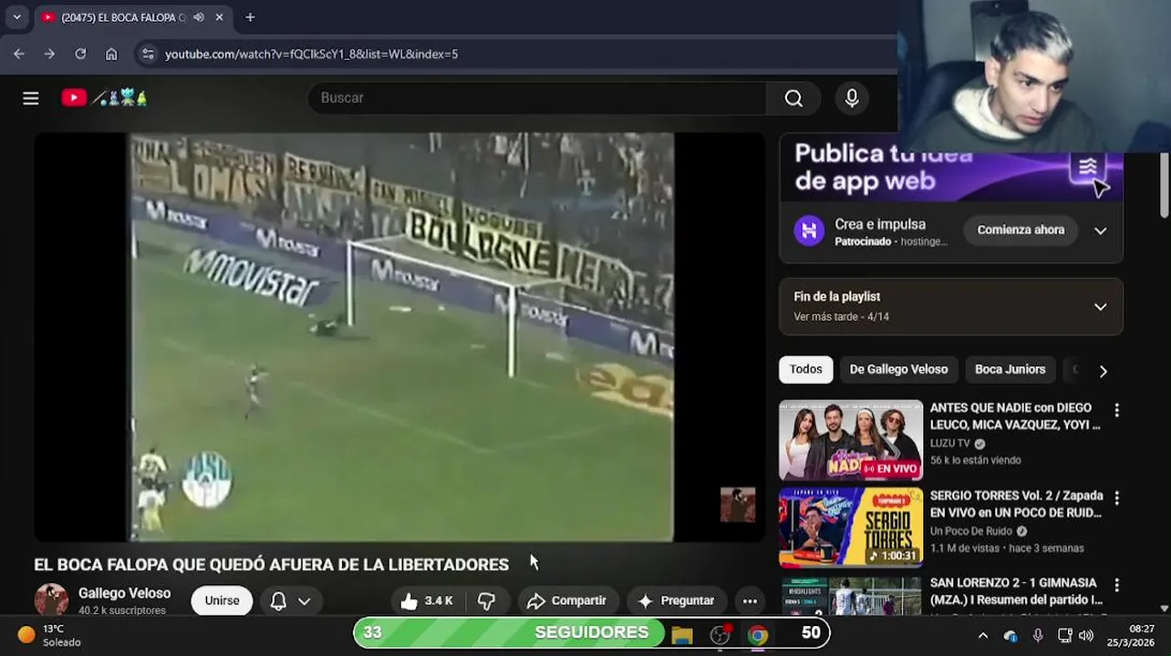Image resolution: width=1171 pixels, height=656 pixels.
Task: Expand the sponsored ad chevron
Action: point(1101,231)
